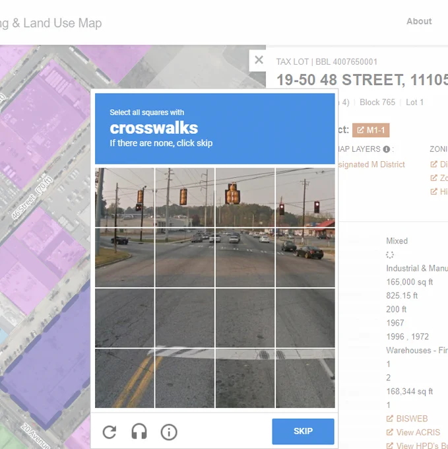This screenshot has height=449, width=448.
Task: Open the M1-1 zoning district link
Action: pos(371,130)
